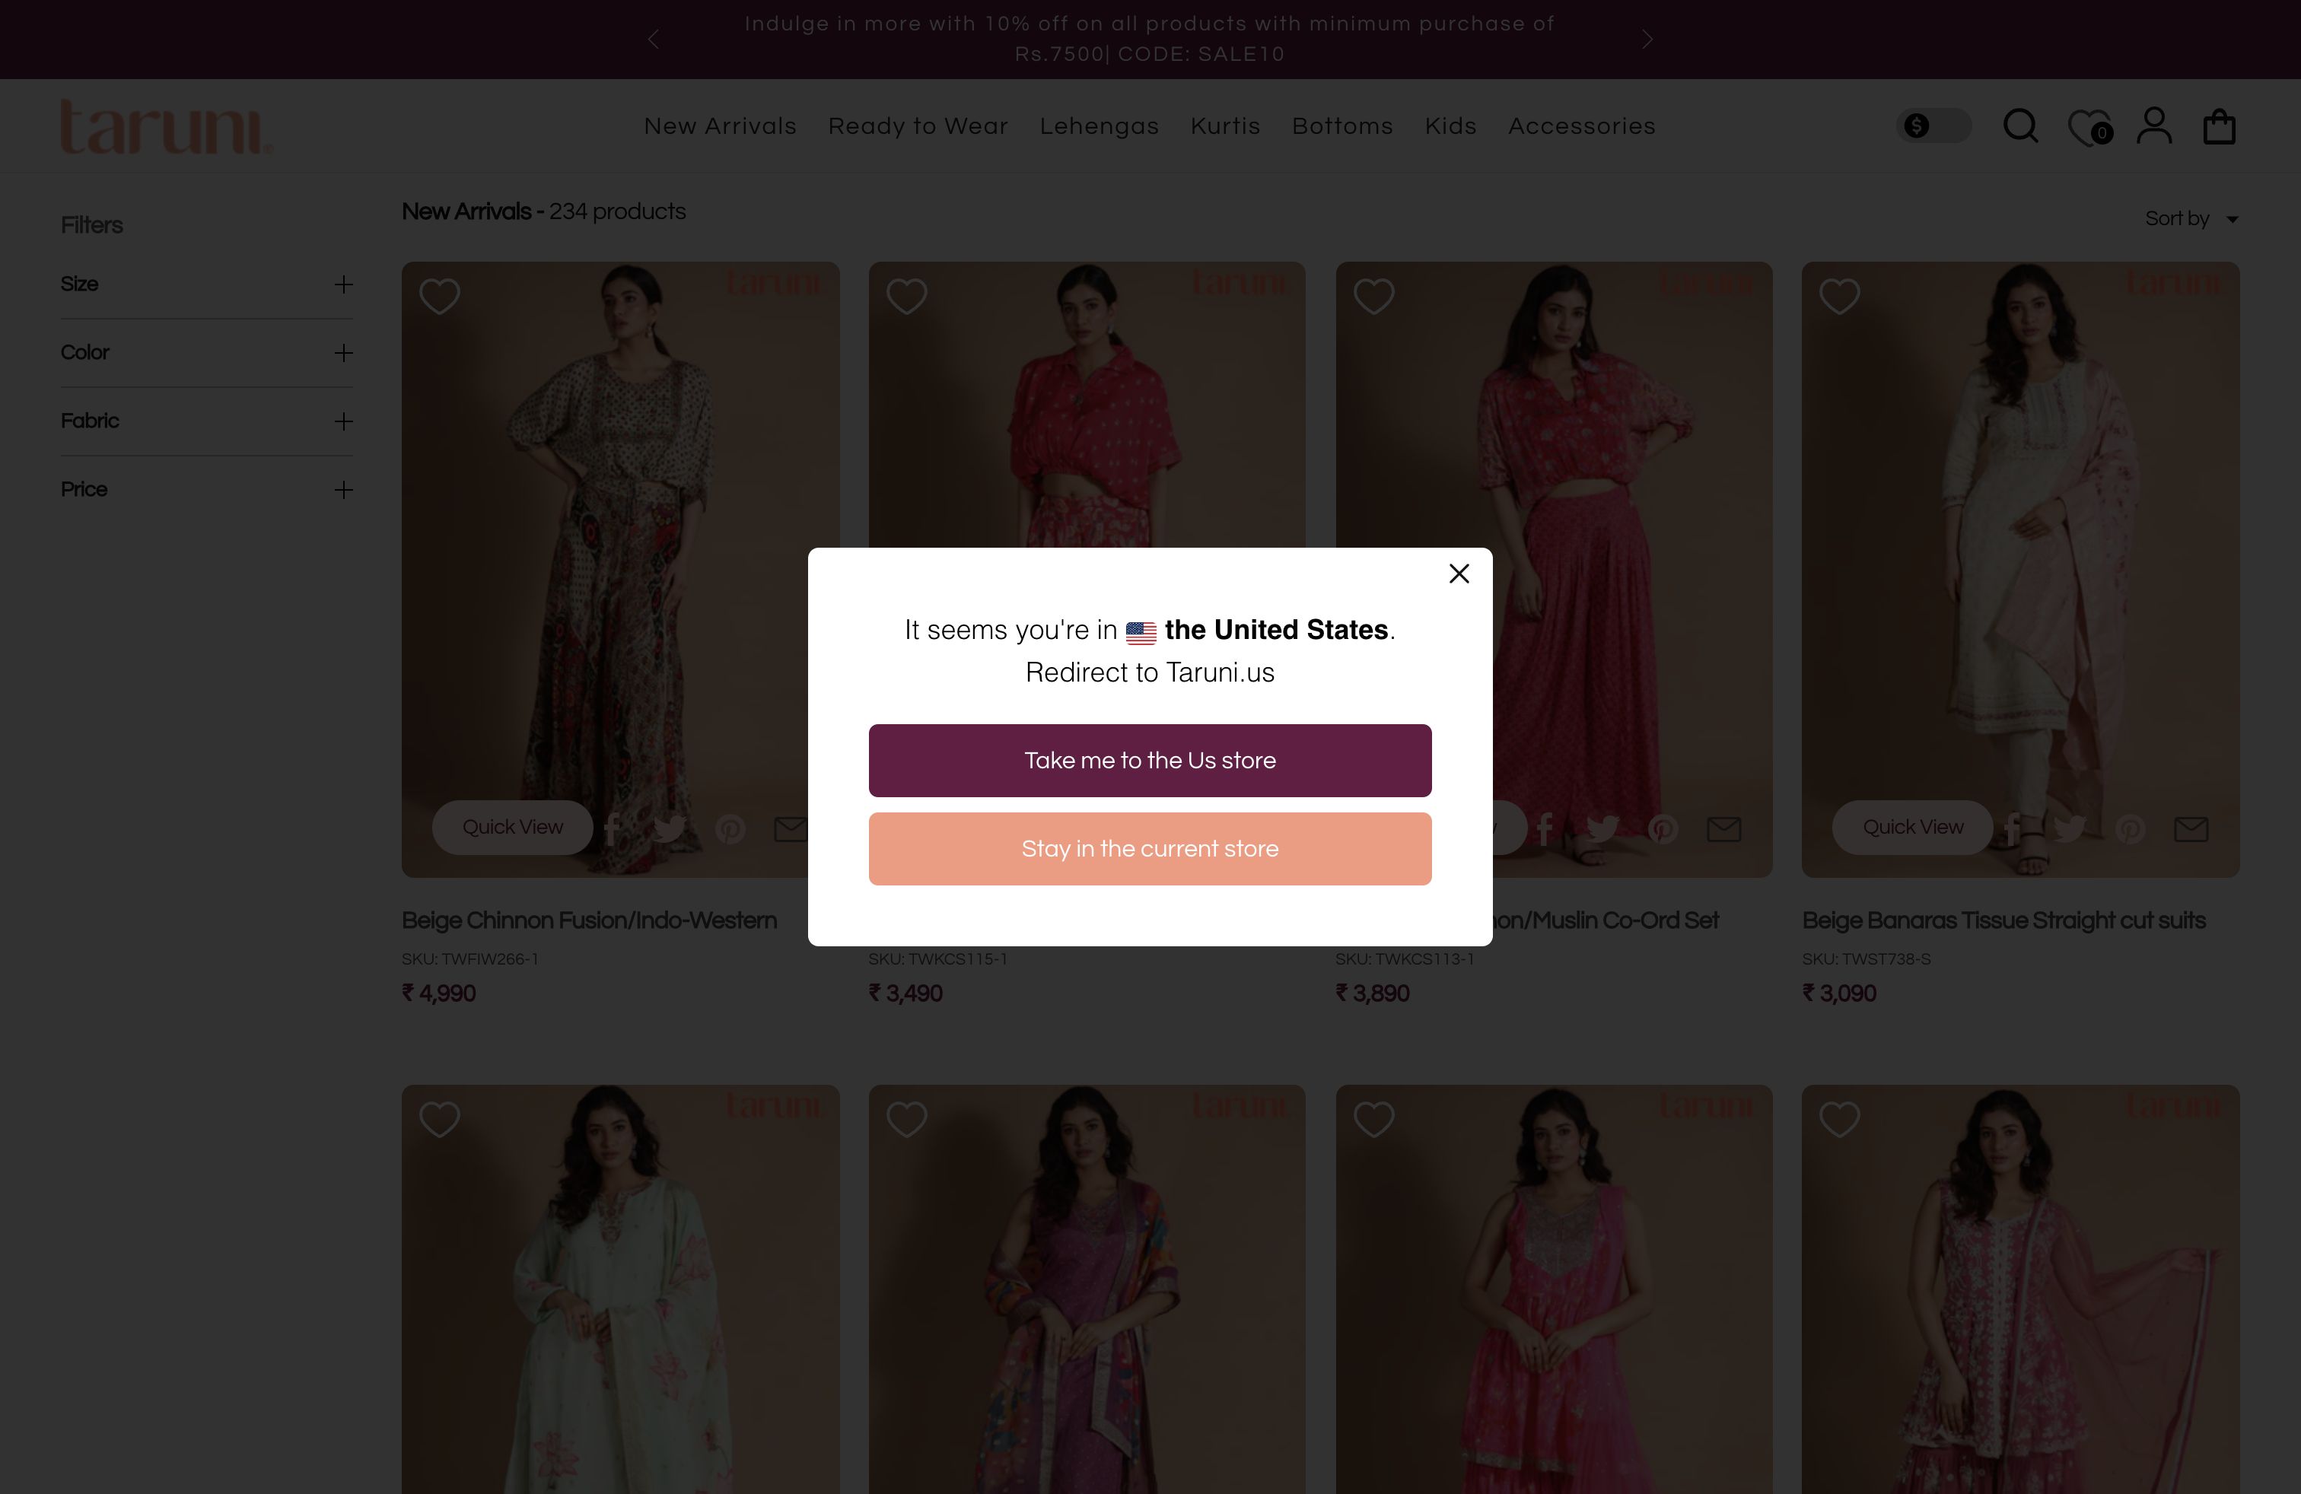The width and height of the screenshot is (2301, 1494).
Task: Click Take me to the Us store
Action: tap(1150, 761)
